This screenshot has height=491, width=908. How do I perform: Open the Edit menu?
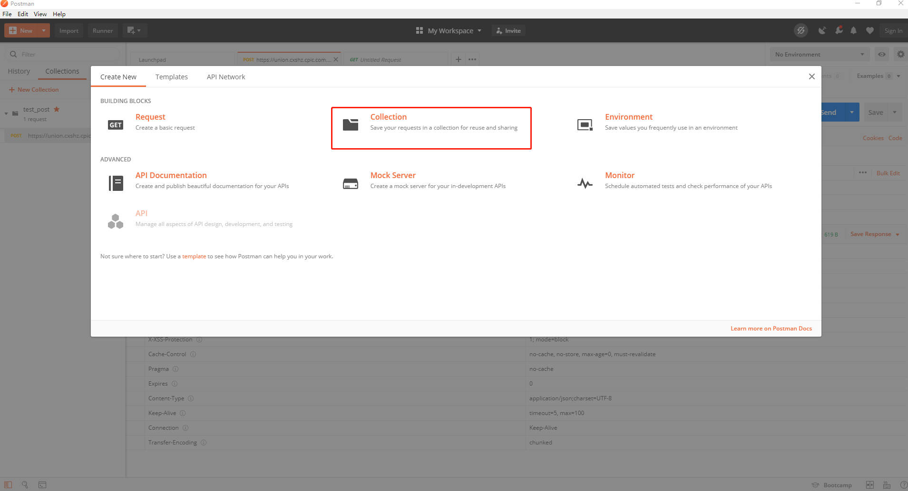coord(23,14)
